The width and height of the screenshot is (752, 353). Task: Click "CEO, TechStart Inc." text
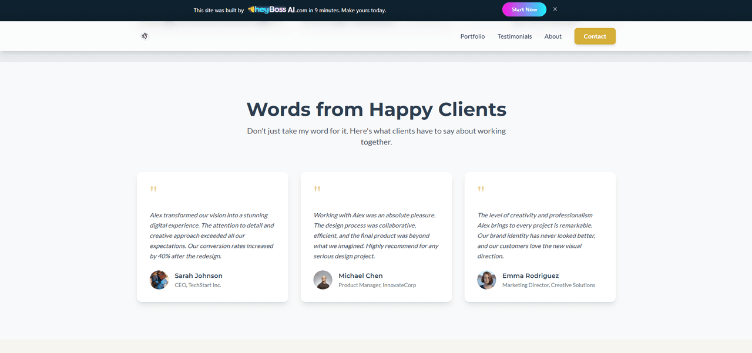tap(198, 285)
